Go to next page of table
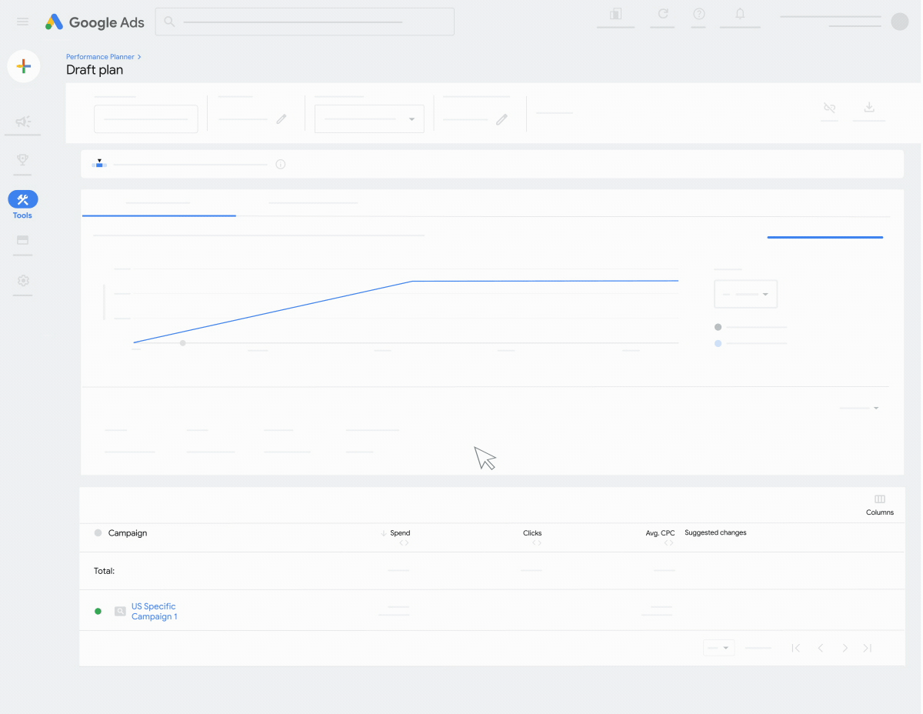This screenshot has width=923, height=714. click(x=845, y=648)
